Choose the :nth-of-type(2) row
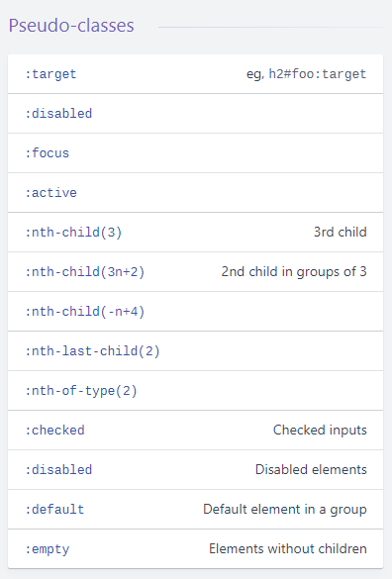392x579 pixels. click(195, 390)
